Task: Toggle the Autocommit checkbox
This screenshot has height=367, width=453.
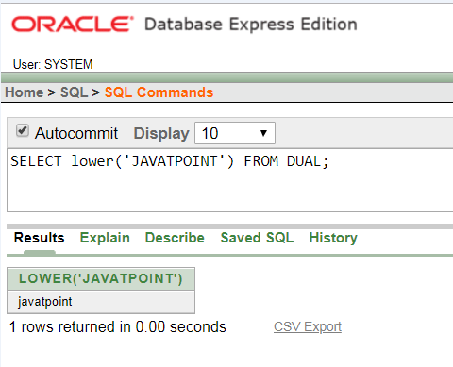Action: (23, 130)
